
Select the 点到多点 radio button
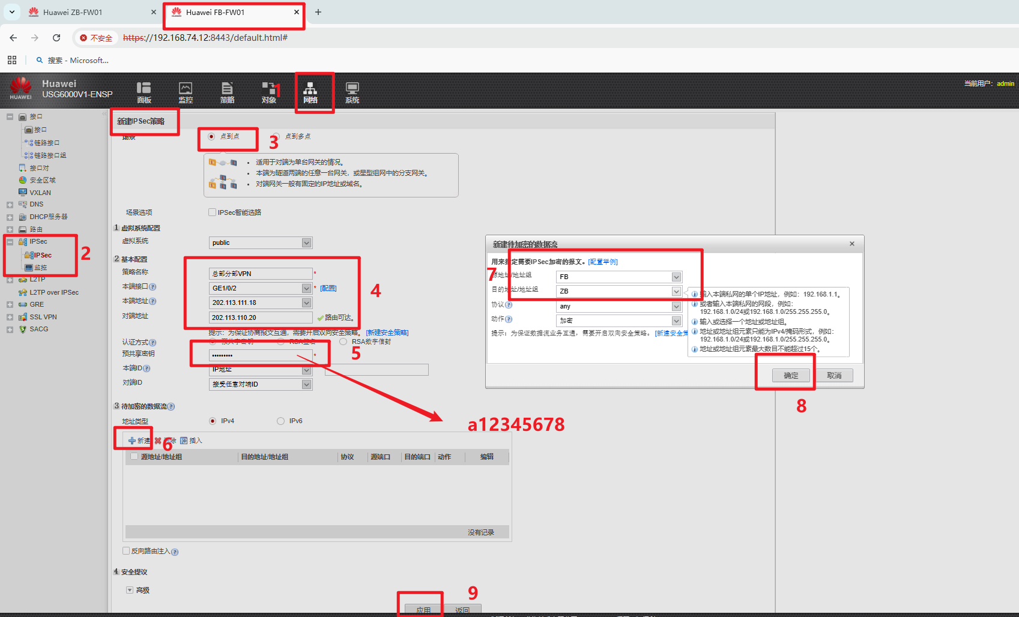276,136
